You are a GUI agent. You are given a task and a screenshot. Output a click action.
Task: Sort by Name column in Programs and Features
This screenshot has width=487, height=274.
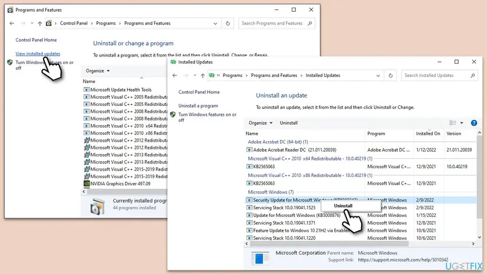point(89,81)
